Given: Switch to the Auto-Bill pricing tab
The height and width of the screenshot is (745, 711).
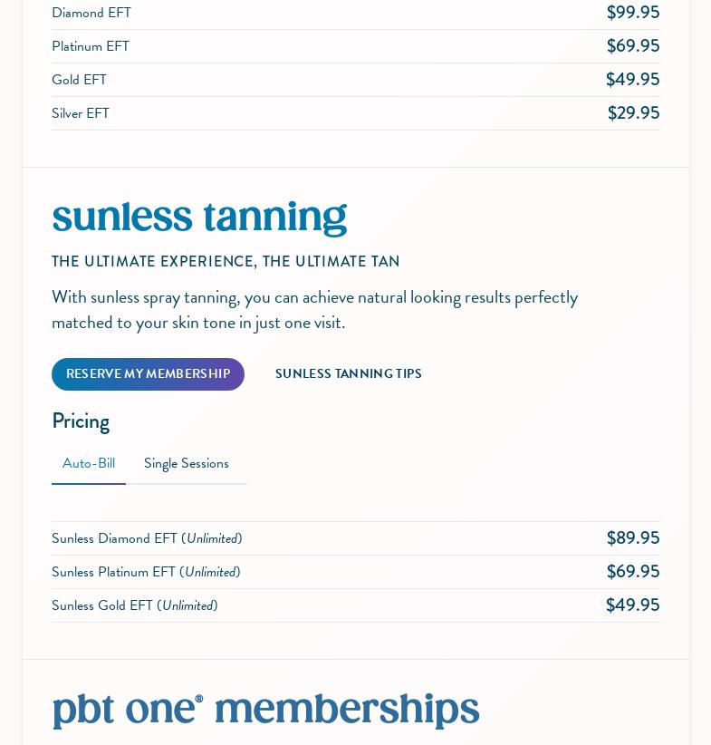Looking at the screenshot, I should pos(89,464).
